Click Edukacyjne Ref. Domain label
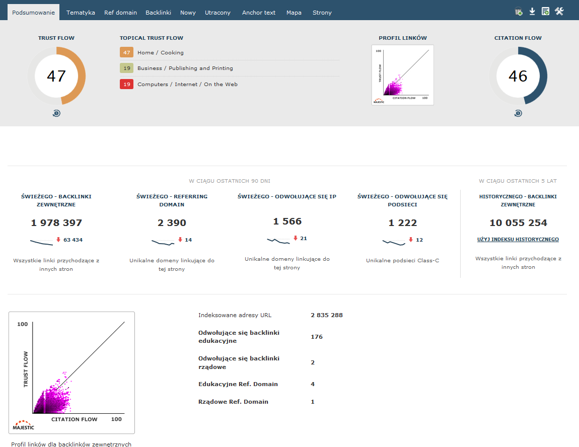Screen dimensions: 579x447 click(238, 384)
